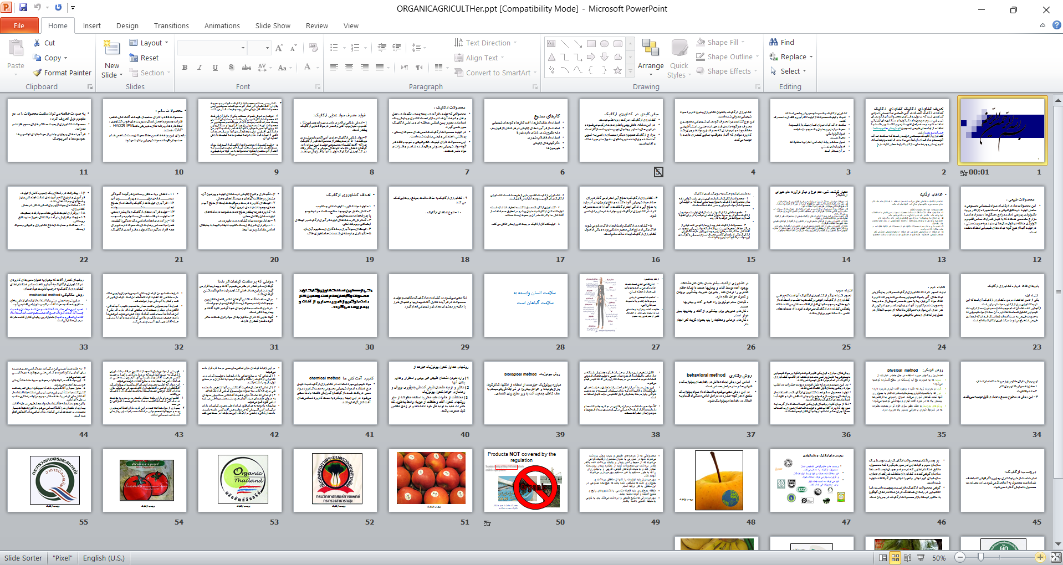Expand the Copy dropdown arrow
The height and width of the screenshot is (565, 1063).
click(x=65, y=58)
